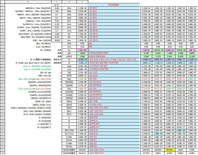
Task: Click formula '=10^$C13'
Action: coord(114,40)
